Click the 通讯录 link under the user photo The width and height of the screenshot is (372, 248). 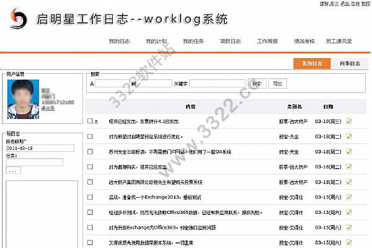pyautogui.click(x=48, y=108)
